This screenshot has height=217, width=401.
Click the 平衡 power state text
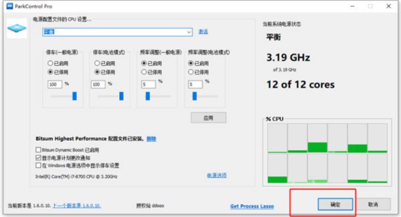[x=273, y=37]
